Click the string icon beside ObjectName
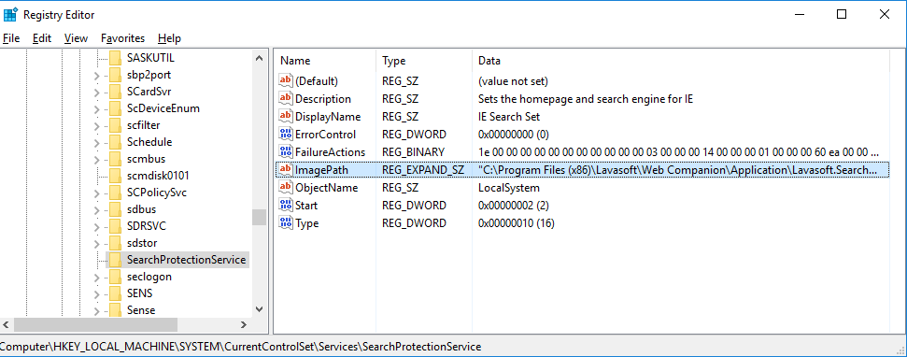The image size is (907, 357). pyautogui.click(x=286, y=188)
